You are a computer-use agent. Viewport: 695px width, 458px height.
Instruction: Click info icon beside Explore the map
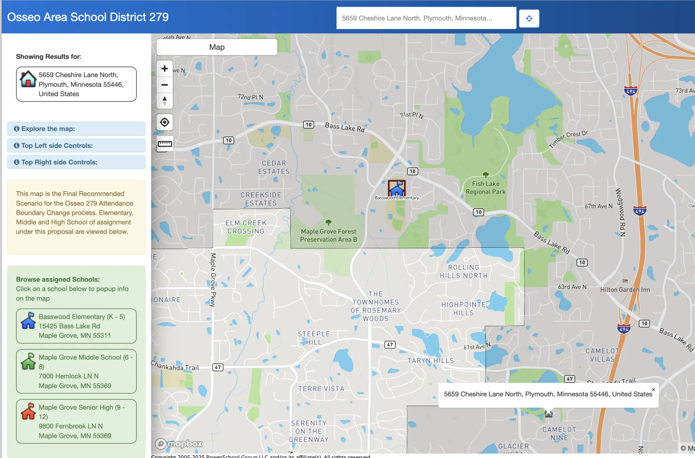[16, 129]
